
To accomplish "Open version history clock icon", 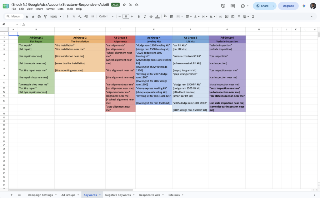I will point(223,6).
